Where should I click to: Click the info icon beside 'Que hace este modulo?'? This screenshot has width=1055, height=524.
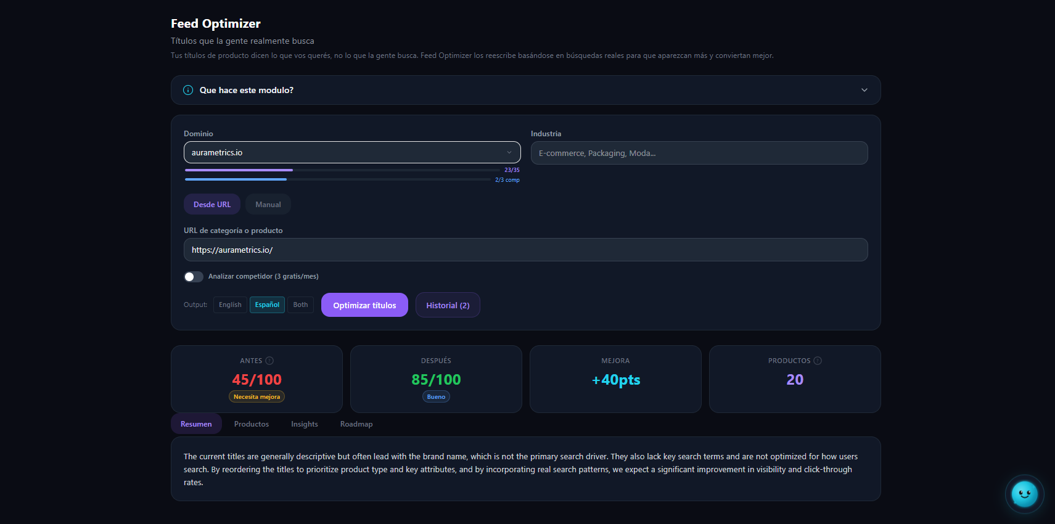point(188,90)
